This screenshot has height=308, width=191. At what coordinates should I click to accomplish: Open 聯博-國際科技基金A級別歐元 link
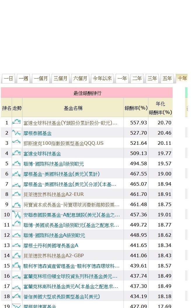click(54, 235)
